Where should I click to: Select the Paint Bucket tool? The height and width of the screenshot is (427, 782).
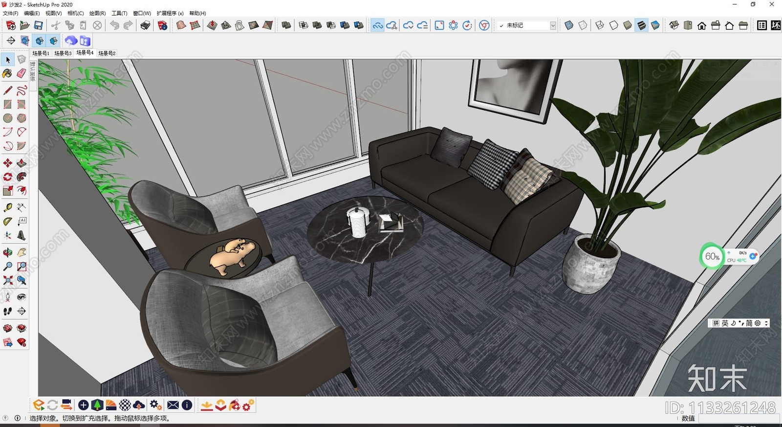pyautogui.click(x=8, y=73)
